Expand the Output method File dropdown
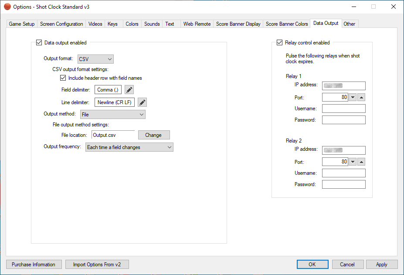 coord(113,114)
